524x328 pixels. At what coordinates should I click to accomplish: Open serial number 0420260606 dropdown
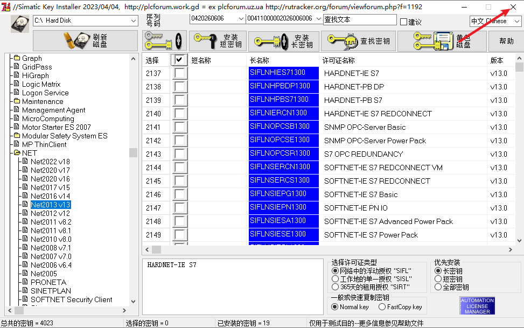click(241, 19)
